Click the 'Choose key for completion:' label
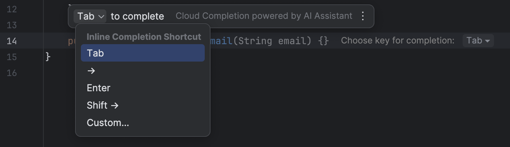This screenshot has width=510, height=147. pos(397,41)
